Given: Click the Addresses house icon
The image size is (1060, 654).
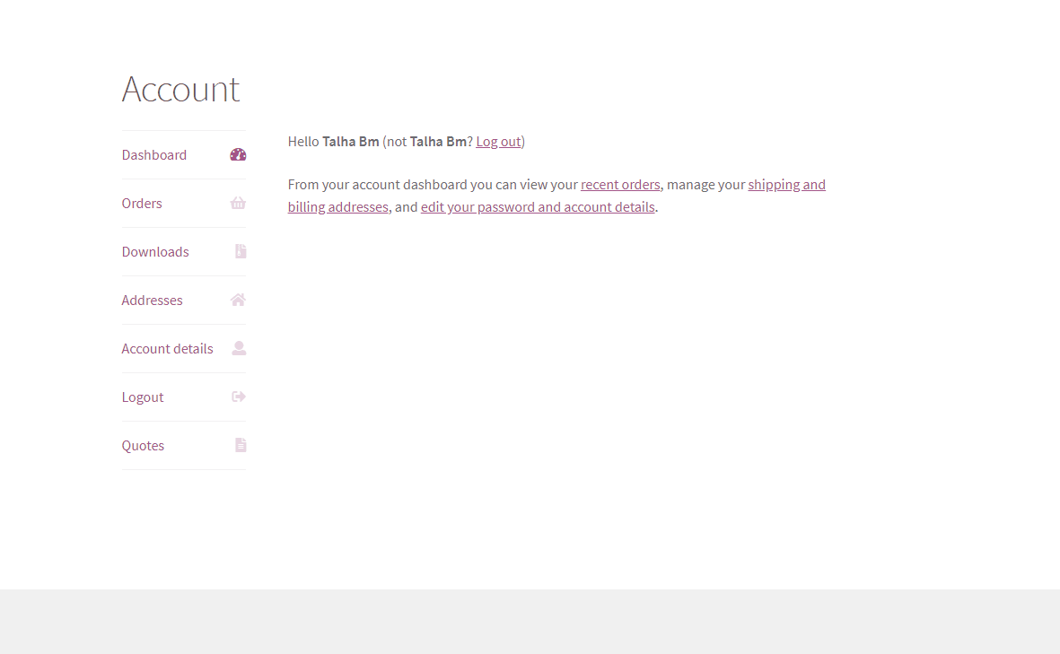Looking at the screenshot, I should click(x=238, y=300).
